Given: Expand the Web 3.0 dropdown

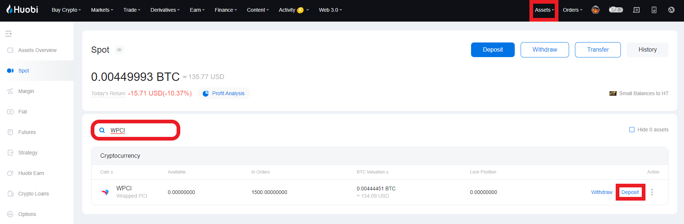Looking at the screenshot, I should [330, 10].
